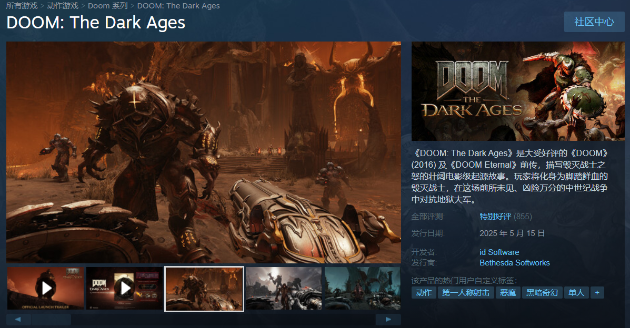
Task: Open Doom 系列 breadcrumb link
Action: pos(108,6)
